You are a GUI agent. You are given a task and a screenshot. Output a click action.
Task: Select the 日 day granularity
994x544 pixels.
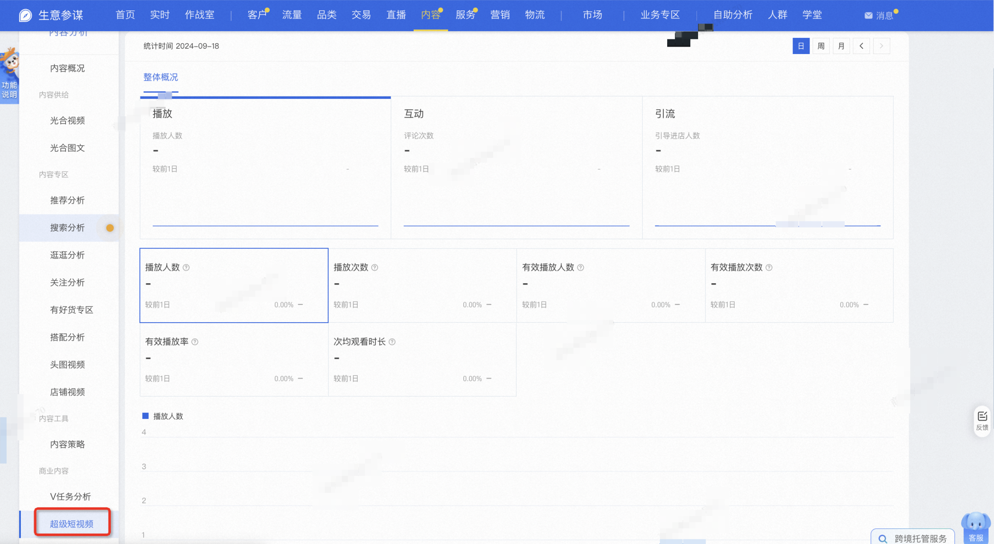[801, 46]
